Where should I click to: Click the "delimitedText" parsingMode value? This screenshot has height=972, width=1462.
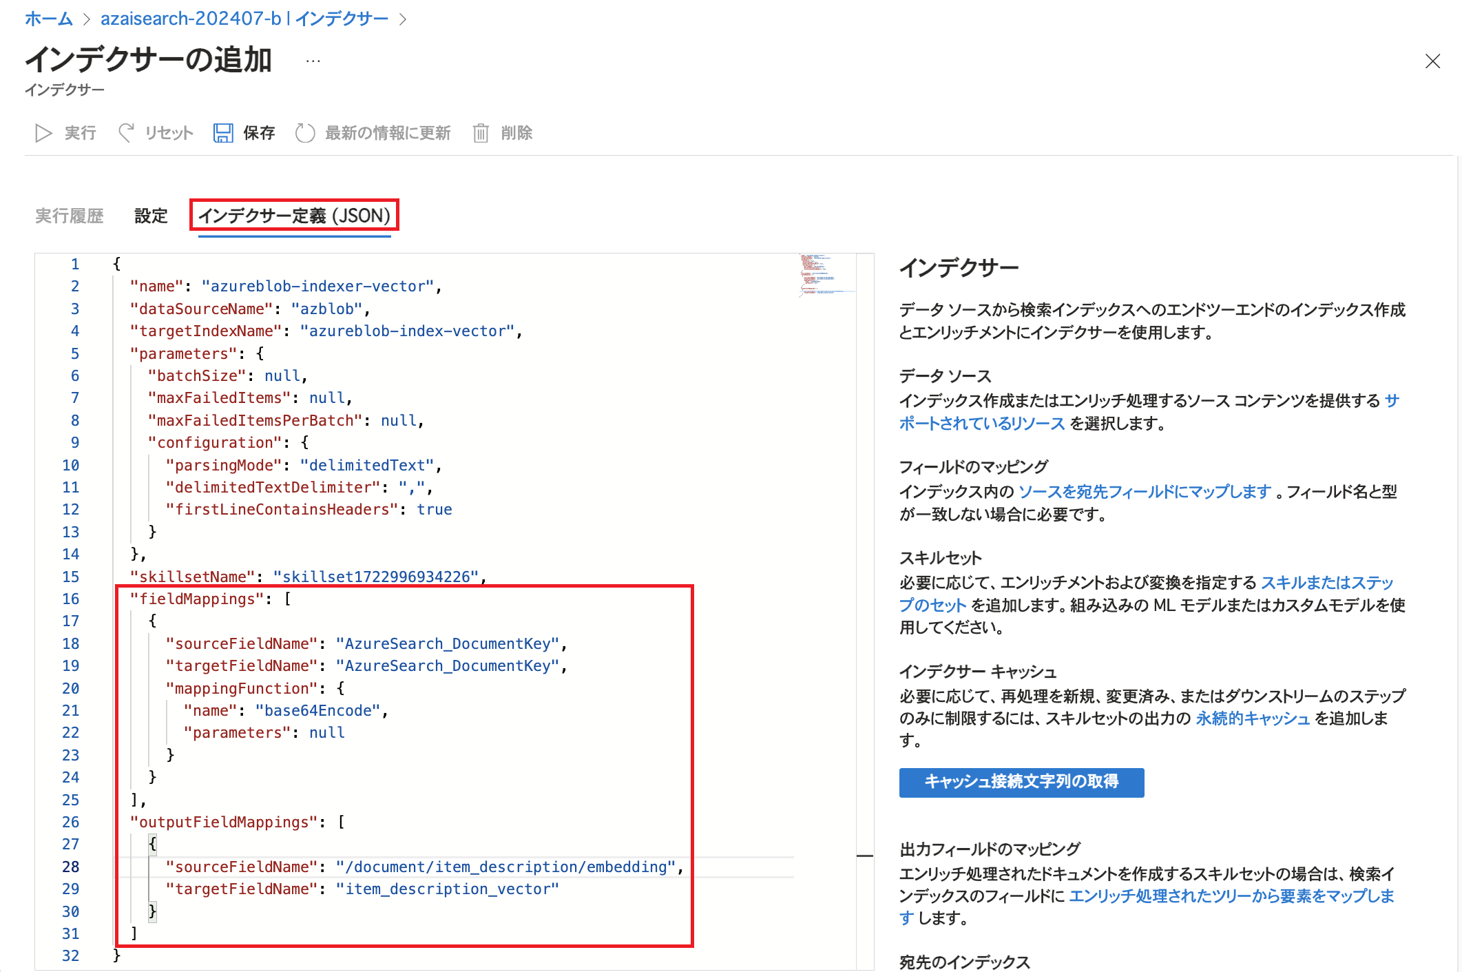coord(367,466)
